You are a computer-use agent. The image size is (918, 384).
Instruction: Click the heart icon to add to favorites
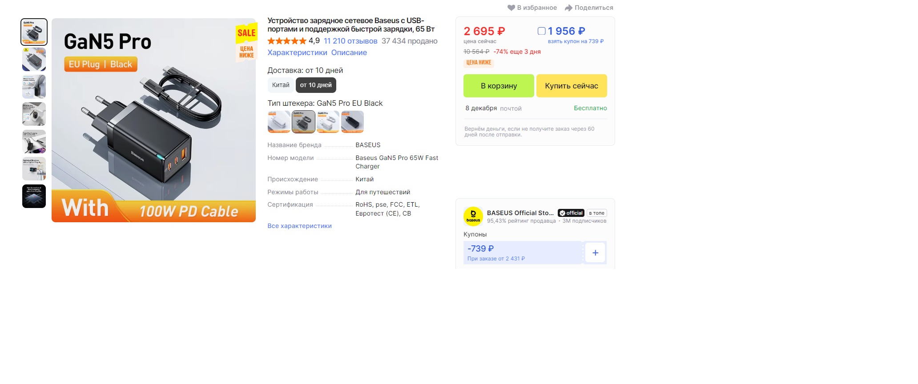click(x=511, y=8)
